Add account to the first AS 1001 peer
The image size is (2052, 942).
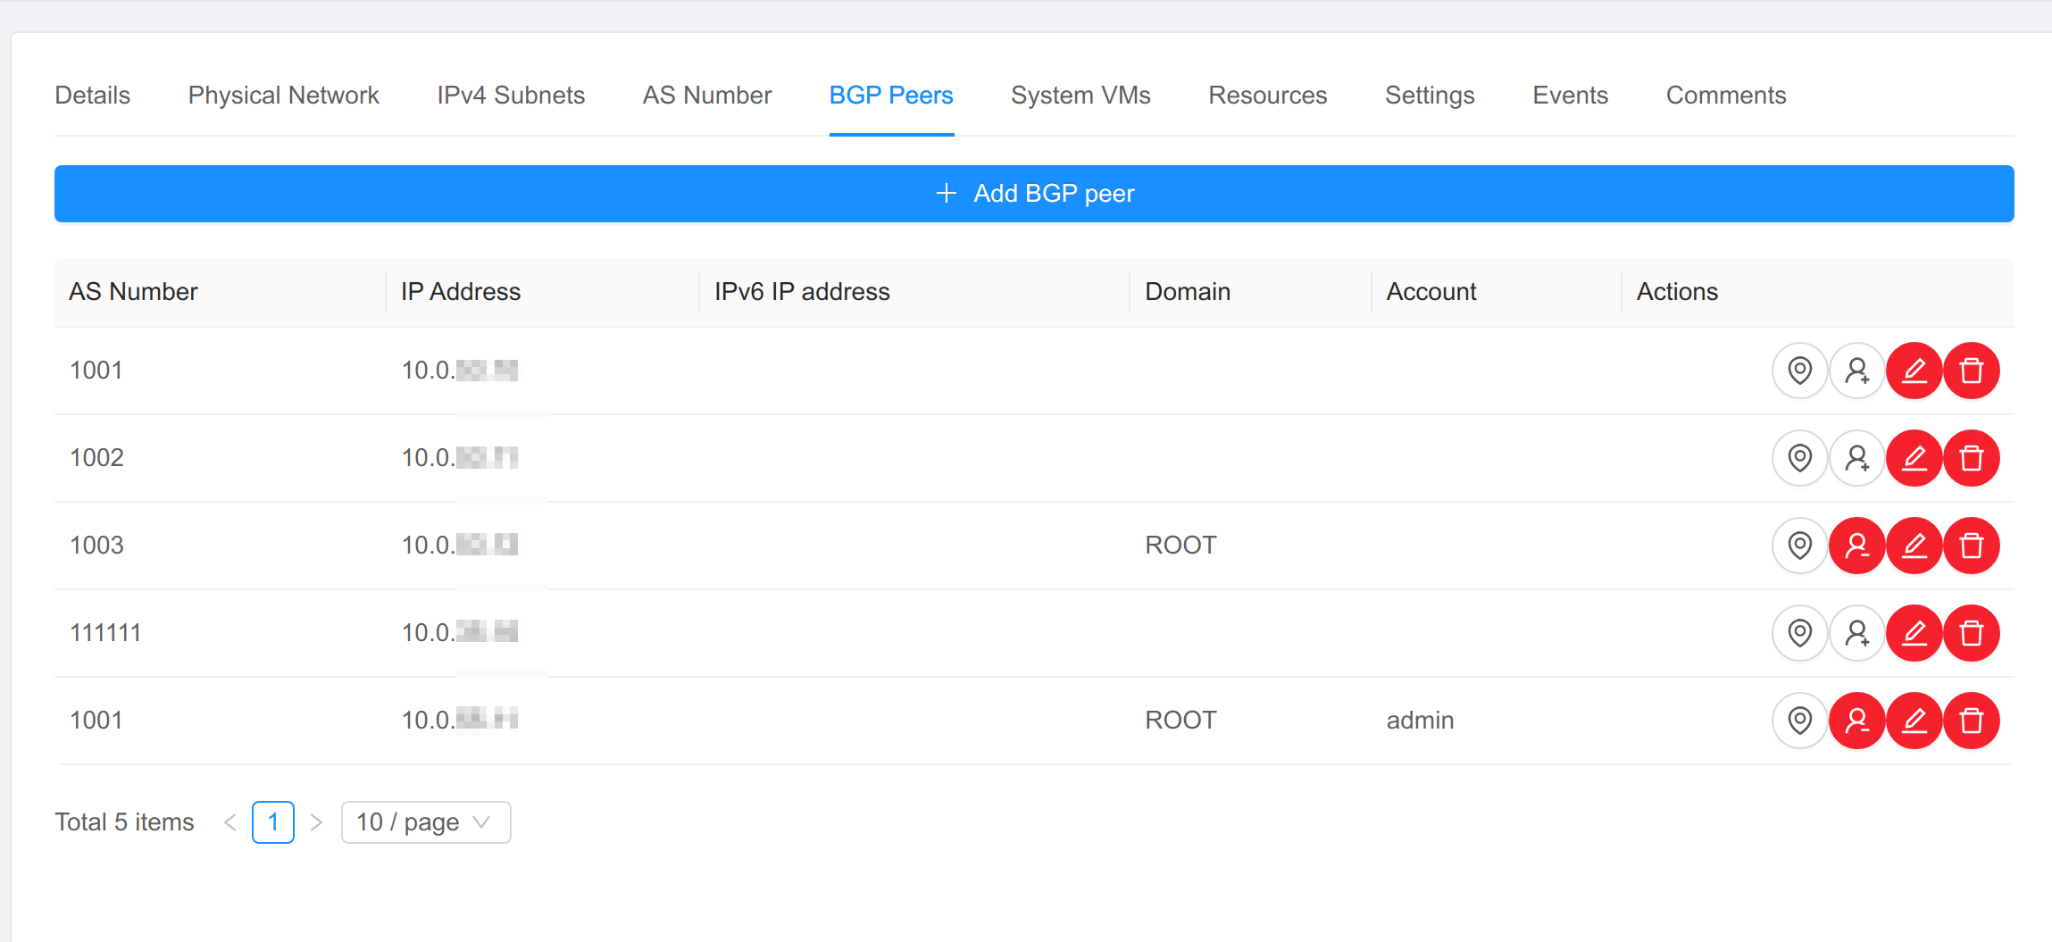[1858, 371]
